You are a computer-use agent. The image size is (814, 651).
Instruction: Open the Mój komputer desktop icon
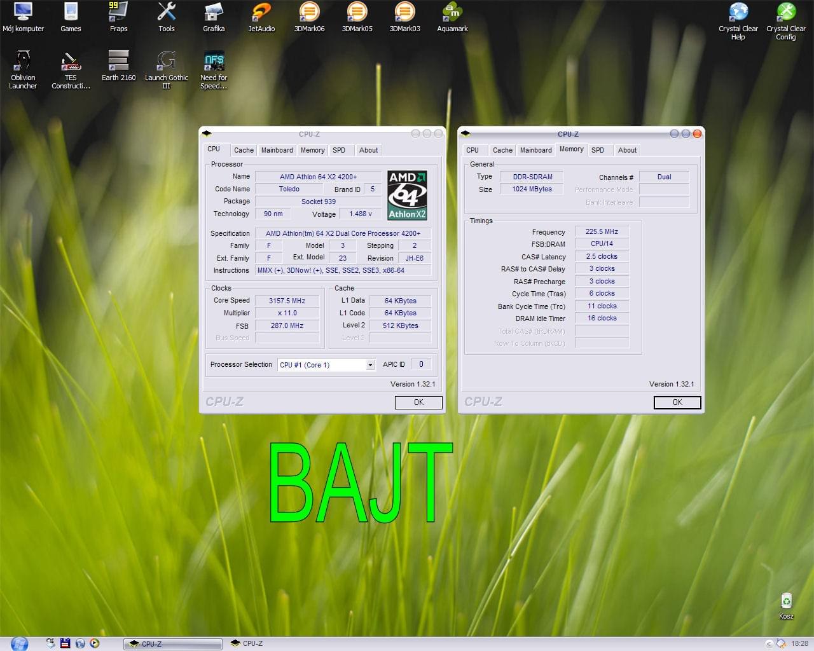pyautogui.click(x=23, y=17)
